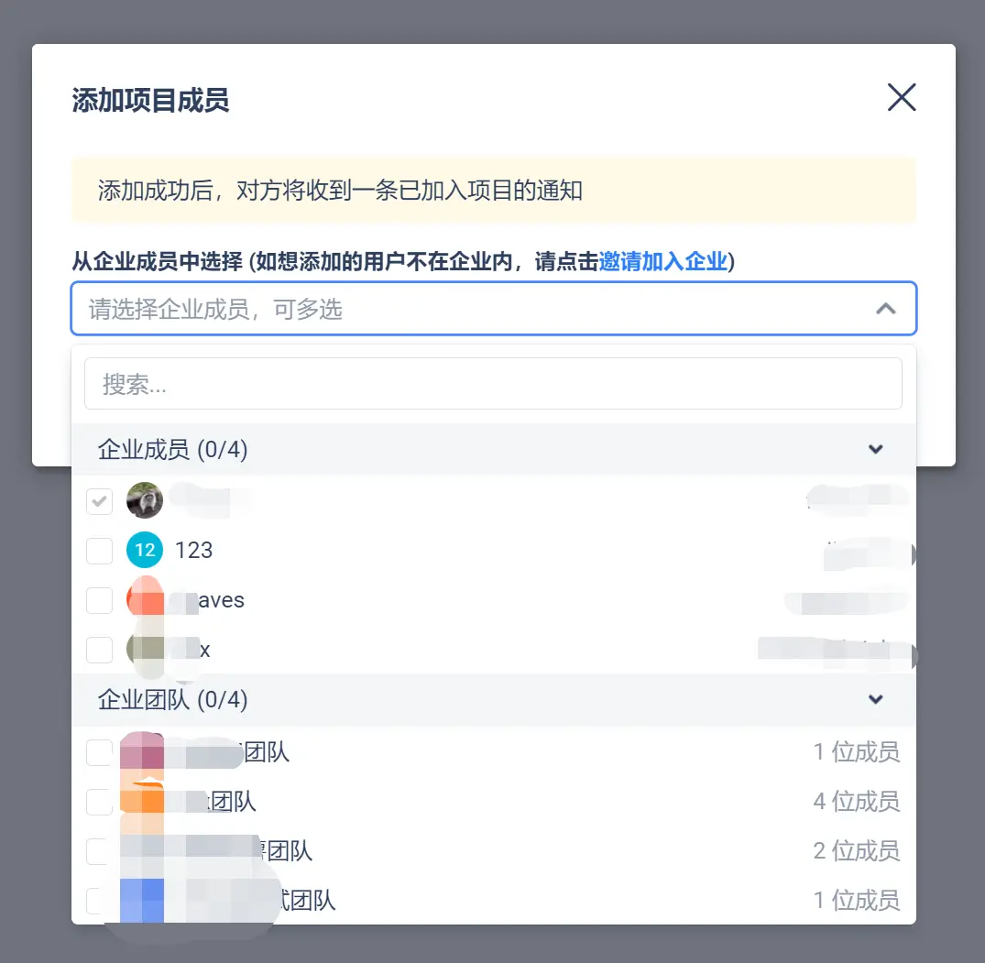The image size is (985, 963).
Task: Focus the 搜索... search field
Action: [493, 384]
